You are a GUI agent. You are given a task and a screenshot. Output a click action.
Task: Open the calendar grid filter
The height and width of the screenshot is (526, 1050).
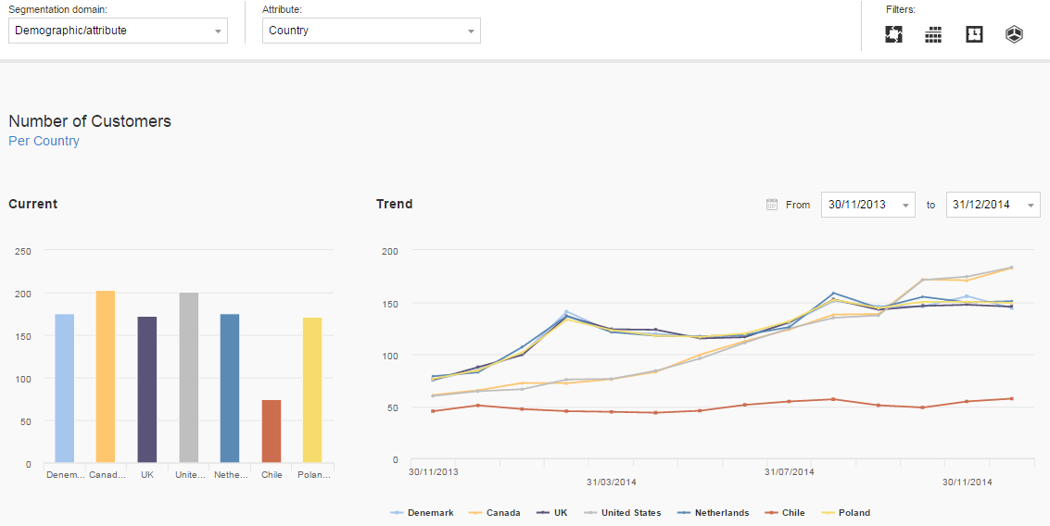tap(933, 34)
